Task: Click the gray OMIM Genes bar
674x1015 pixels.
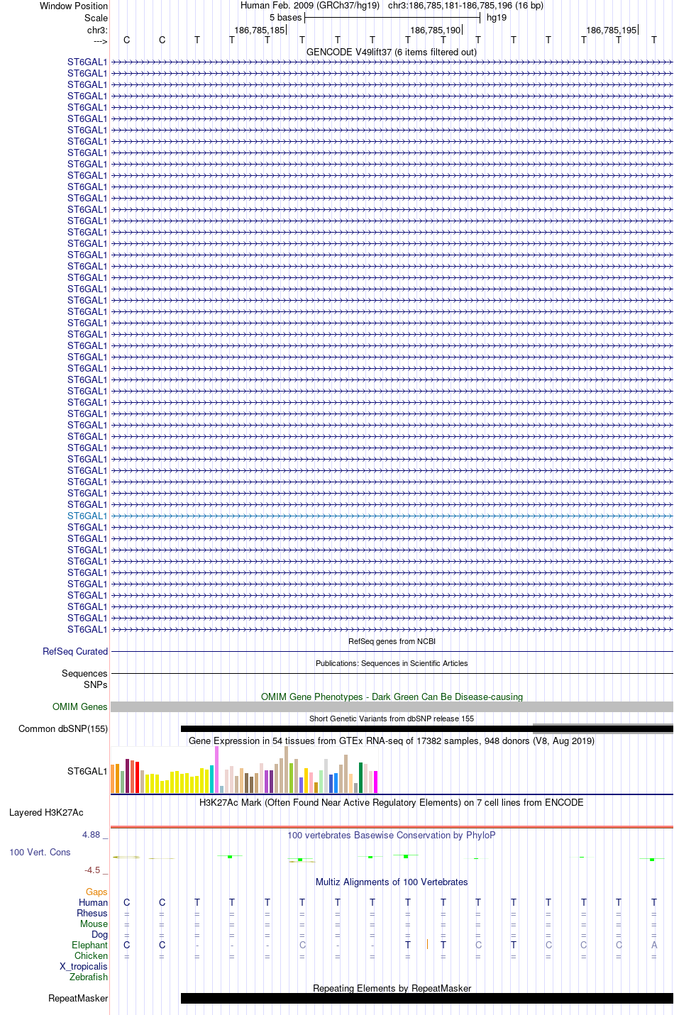Action: click(x=392, y=706)
